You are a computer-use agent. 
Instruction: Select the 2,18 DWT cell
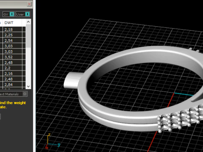click(x=12, y=30)
